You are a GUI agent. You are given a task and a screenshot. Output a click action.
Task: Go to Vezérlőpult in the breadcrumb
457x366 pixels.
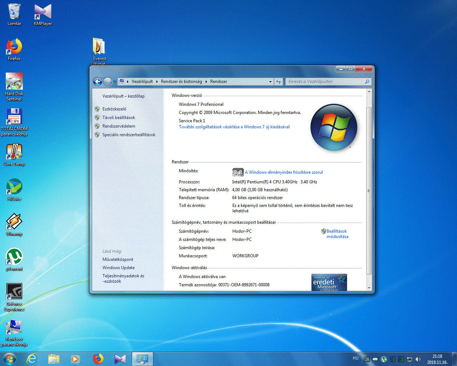[142, 81]
